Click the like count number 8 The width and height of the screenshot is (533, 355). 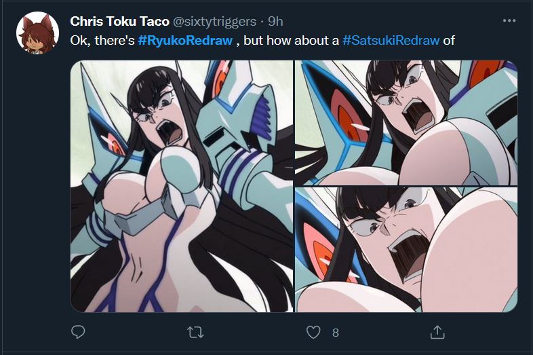[x=335, y=333]
